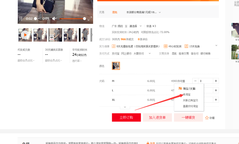Click the video progress bar handle
Image resolution: width=239 pixels, height=144 pixels.
tap(35, 19)
